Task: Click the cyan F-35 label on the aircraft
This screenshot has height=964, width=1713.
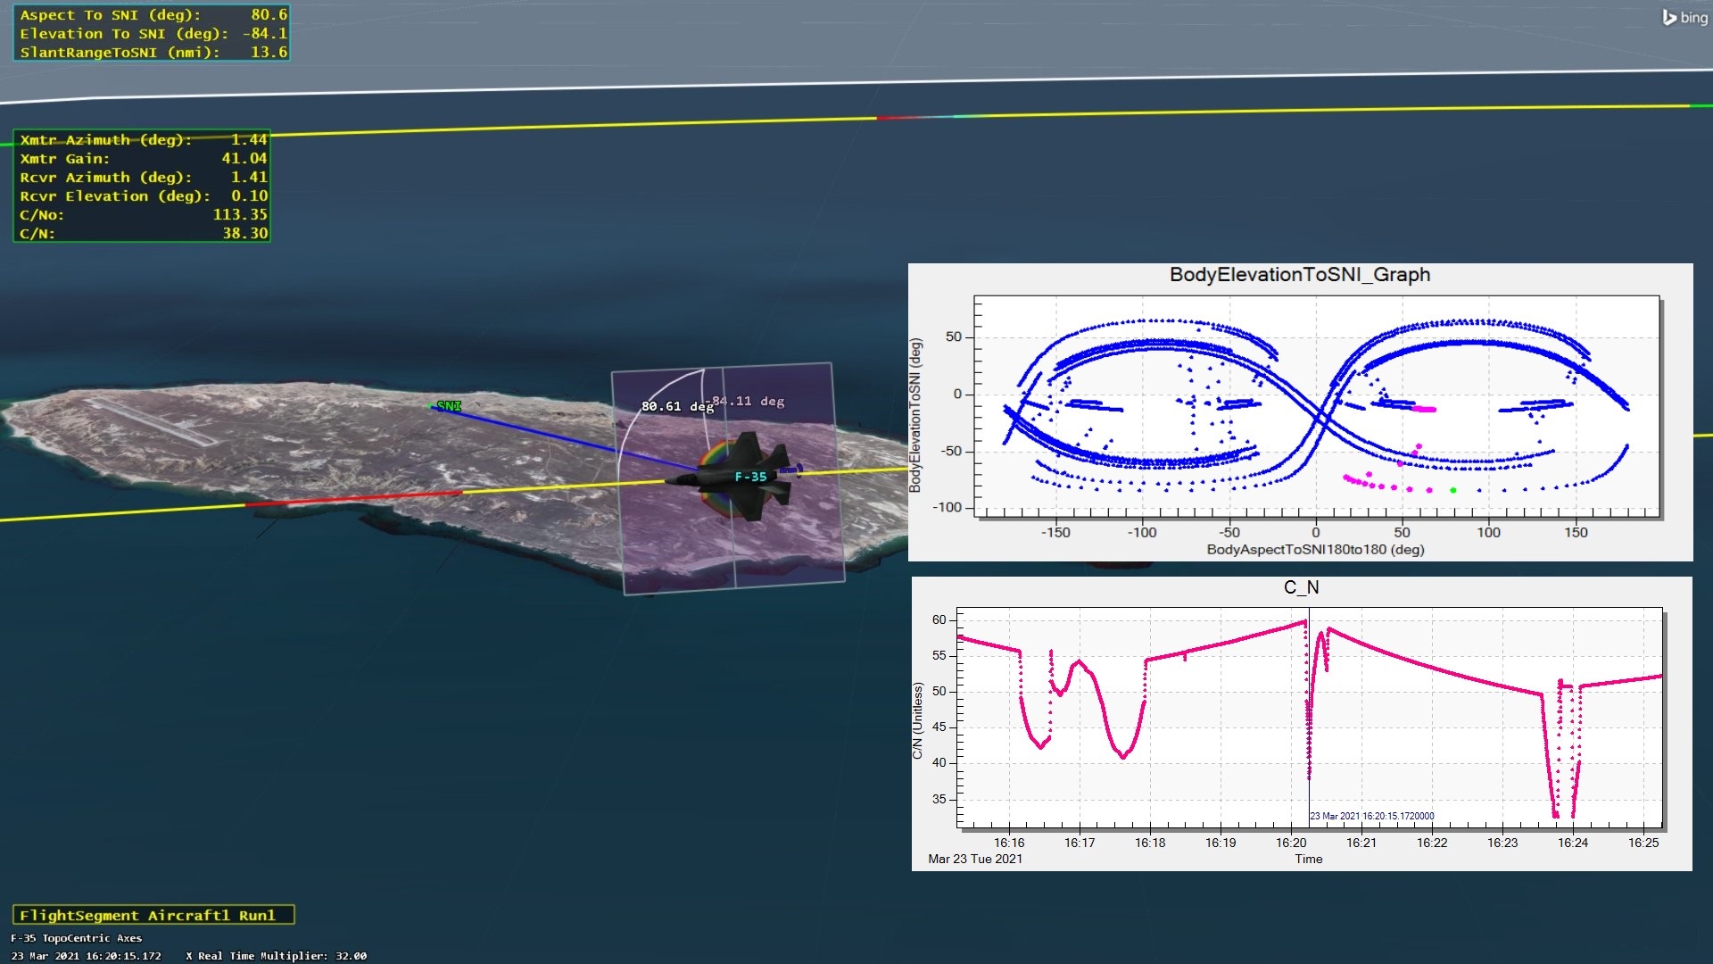Action: tap(750, 477)
